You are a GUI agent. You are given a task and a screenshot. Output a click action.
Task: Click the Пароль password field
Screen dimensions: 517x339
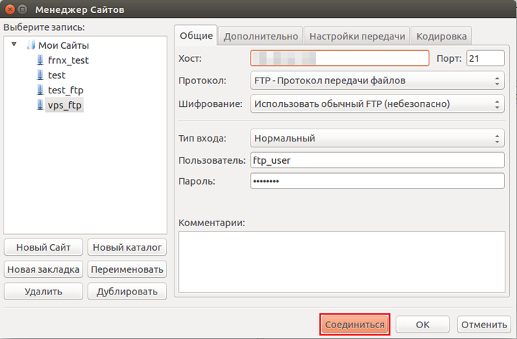pos(377,181)
